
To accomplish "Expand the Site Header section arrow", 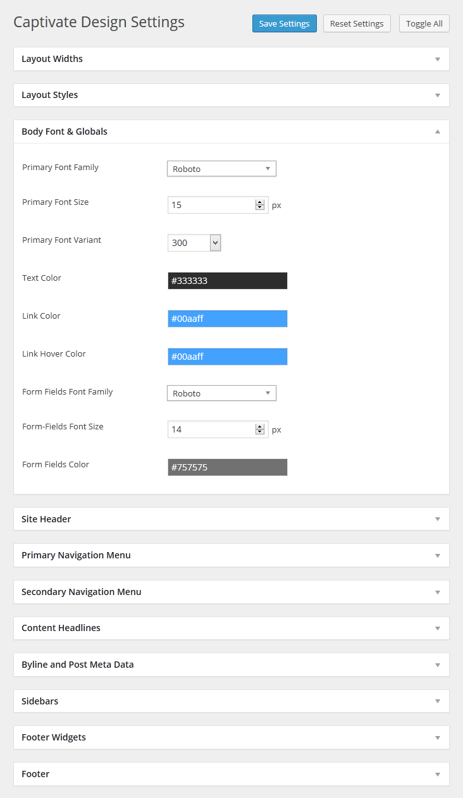I will 437,519.
